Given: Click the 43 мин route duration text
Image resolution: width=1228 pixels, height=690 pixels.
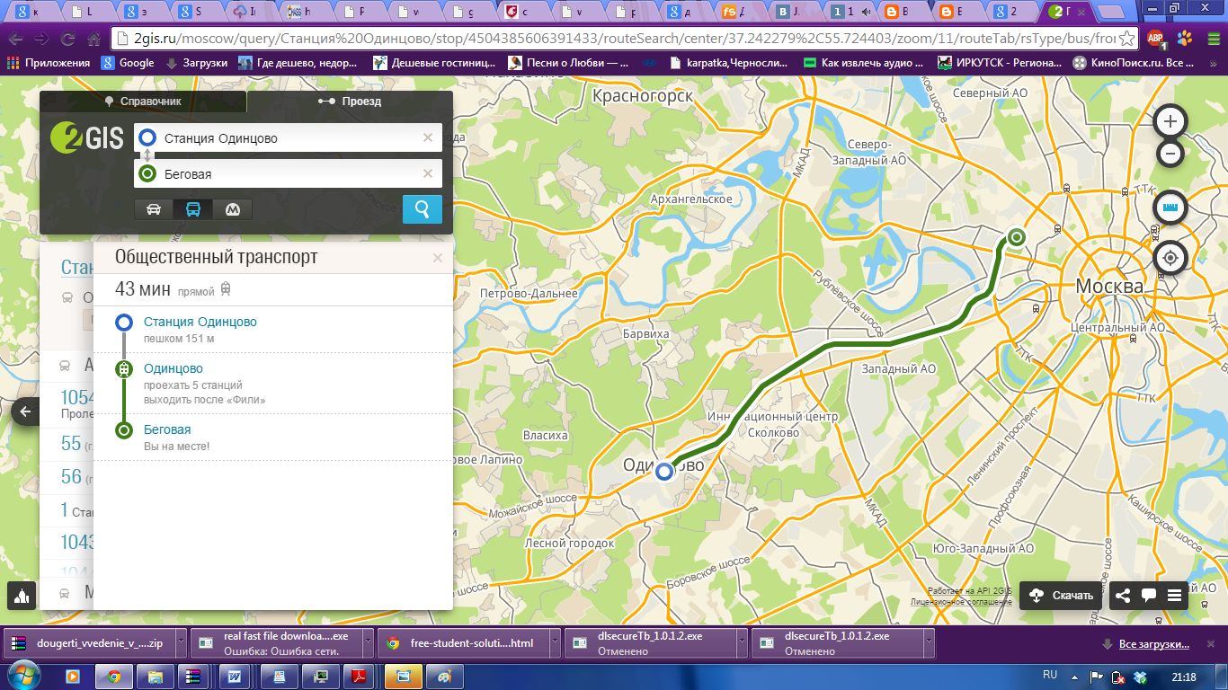Looking at the screenshot, I should [143, 289].
